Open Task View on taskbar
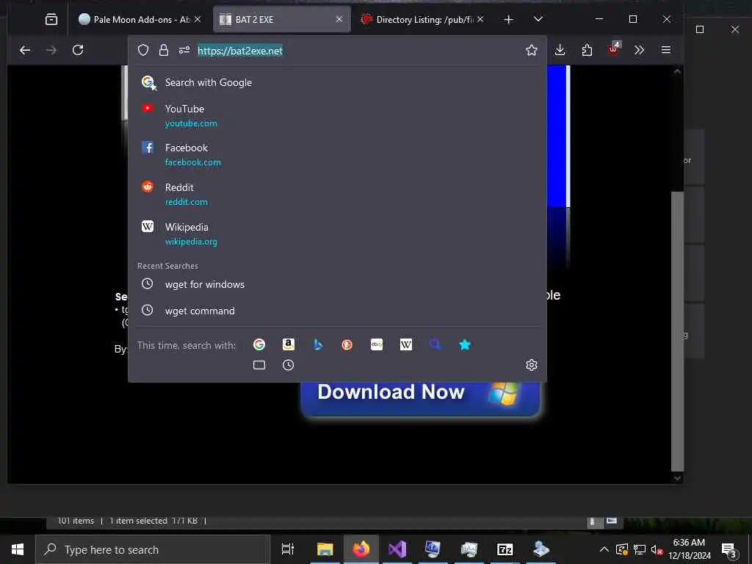This screenshot has width=752, height=564. point(287,549)
